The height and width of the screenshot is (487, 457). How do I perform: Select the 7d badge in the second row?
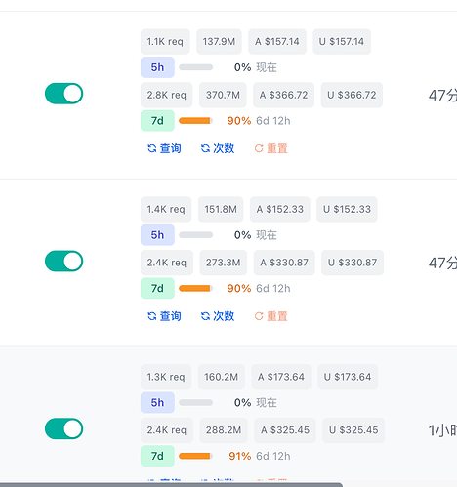[x=157, y=288]
